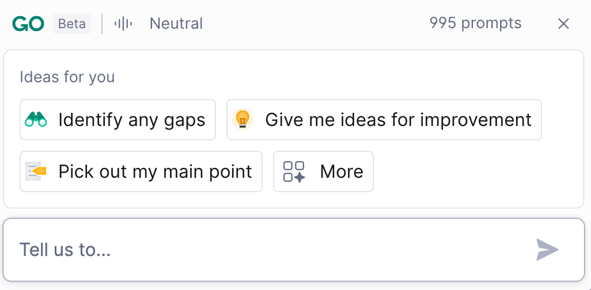
Task: Click blank header area left of prompts counter
Action: [317, 24]
